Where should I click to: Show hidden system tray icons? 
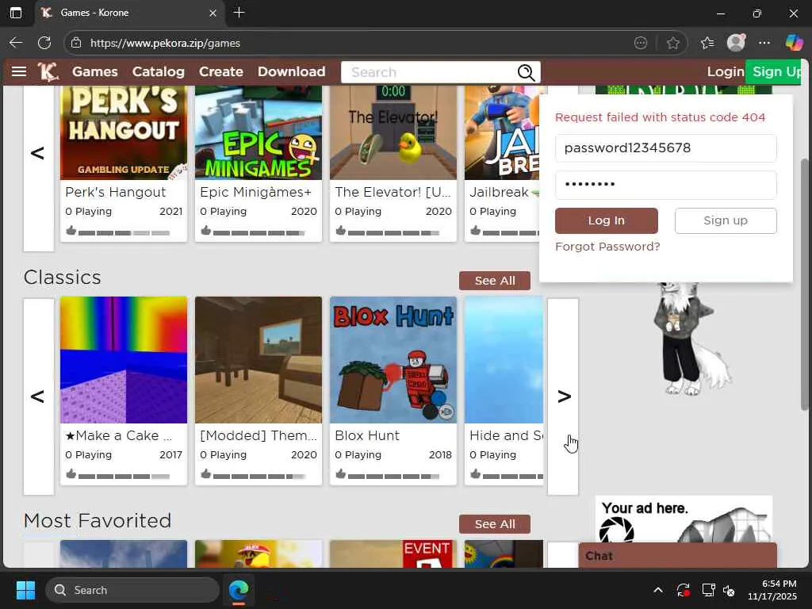657,590
